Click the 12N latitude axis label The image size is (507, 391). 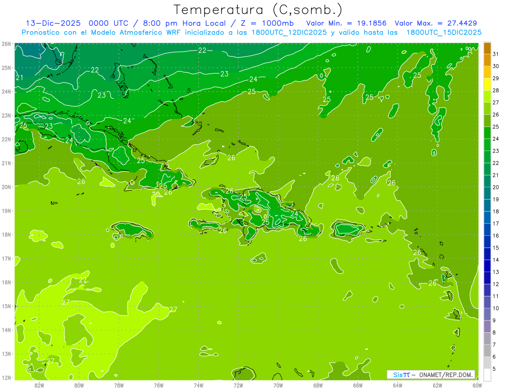[x=6, y=378]
